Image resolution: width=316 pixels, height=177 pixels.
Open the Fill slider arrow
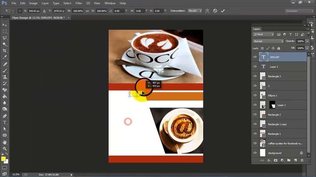click(307, 48)
